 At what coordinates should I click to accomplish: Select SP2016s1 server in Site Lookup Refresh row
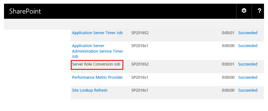click(x=140, y=90)
